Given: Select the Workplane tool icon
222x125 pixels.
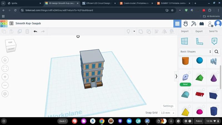Looking at the screenshot, I should tap(185, 41).
